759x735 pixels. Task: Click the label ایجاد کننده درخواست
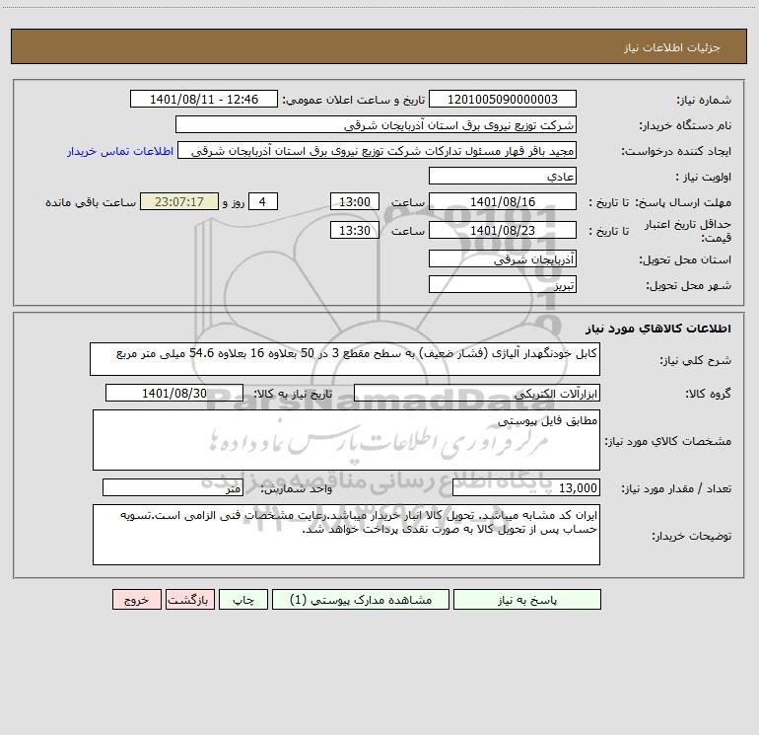point(676,152)
